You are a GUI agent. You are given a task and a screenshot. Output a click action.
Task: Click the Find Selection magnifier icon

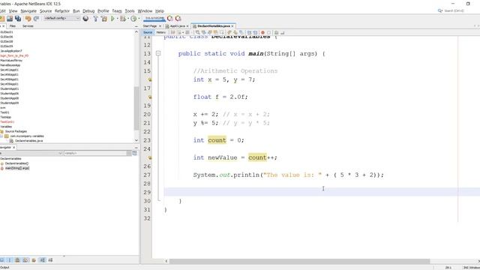click(x=198, y=32)
